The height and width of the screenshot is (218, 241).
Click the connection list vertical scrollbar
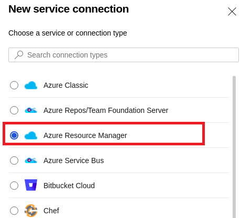(x=234, y=147)
